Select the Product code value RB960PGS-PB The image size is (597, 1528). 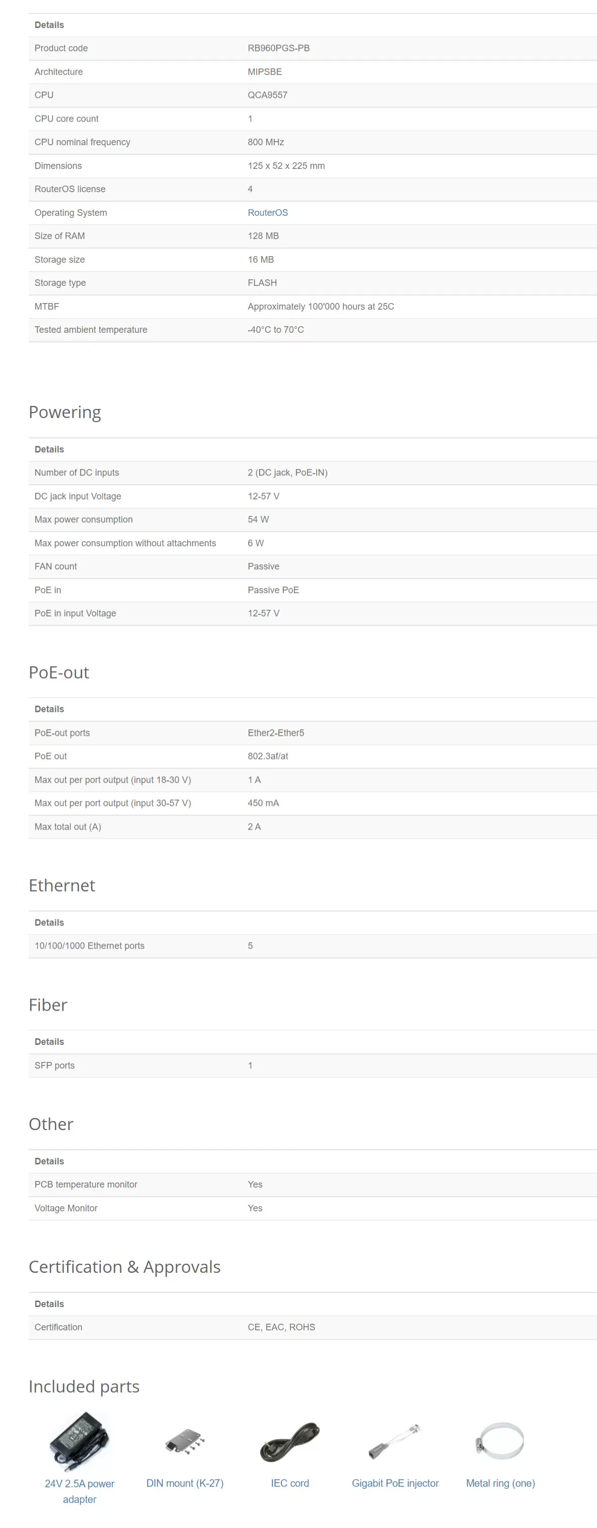(279, 48)
